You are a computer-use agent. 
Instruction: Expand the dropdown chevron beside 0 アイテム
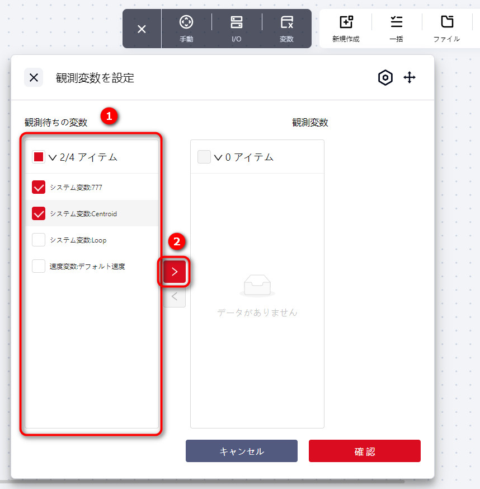tap(218, 158)
